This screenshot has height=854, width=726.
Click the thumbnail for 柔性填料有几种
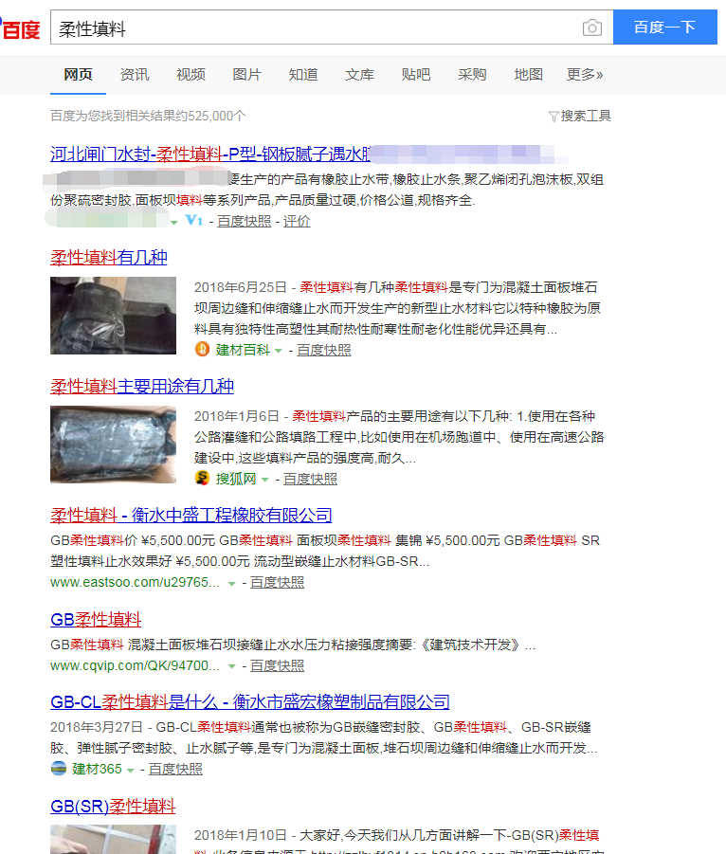point(114,316)
